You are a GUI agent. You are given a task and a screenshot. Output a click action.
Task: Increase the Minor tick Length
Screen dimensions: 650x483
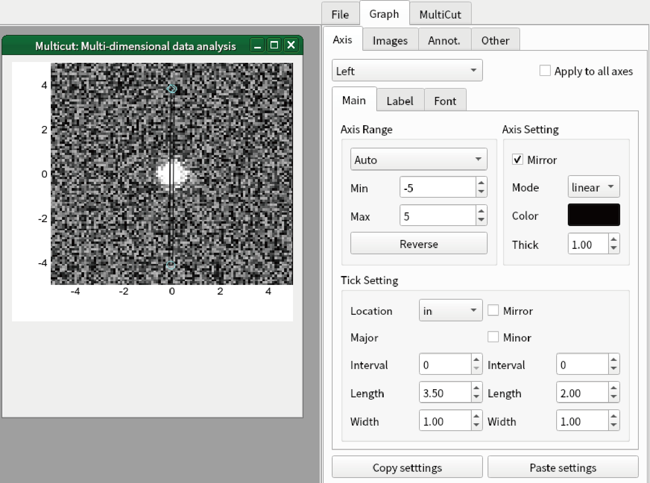(614, 388)
